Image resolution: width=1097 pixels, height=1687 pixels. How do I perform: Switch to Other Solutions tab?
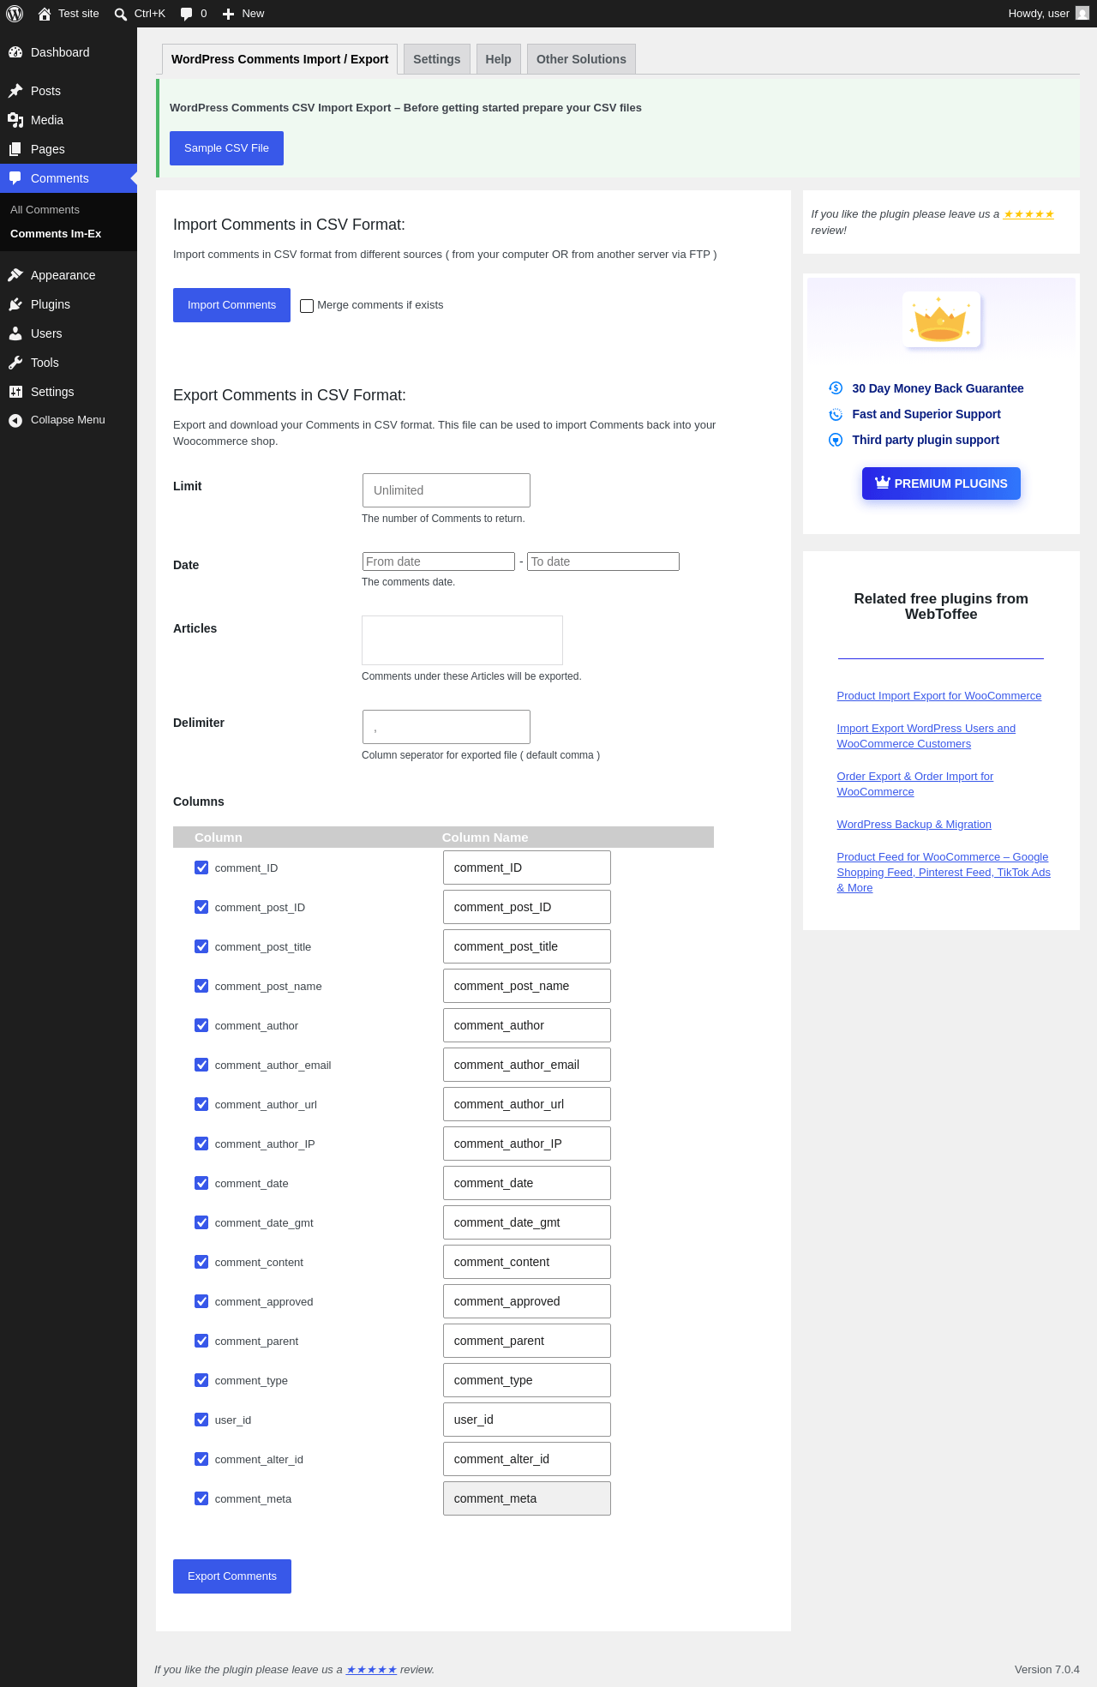tap(581, 59)
